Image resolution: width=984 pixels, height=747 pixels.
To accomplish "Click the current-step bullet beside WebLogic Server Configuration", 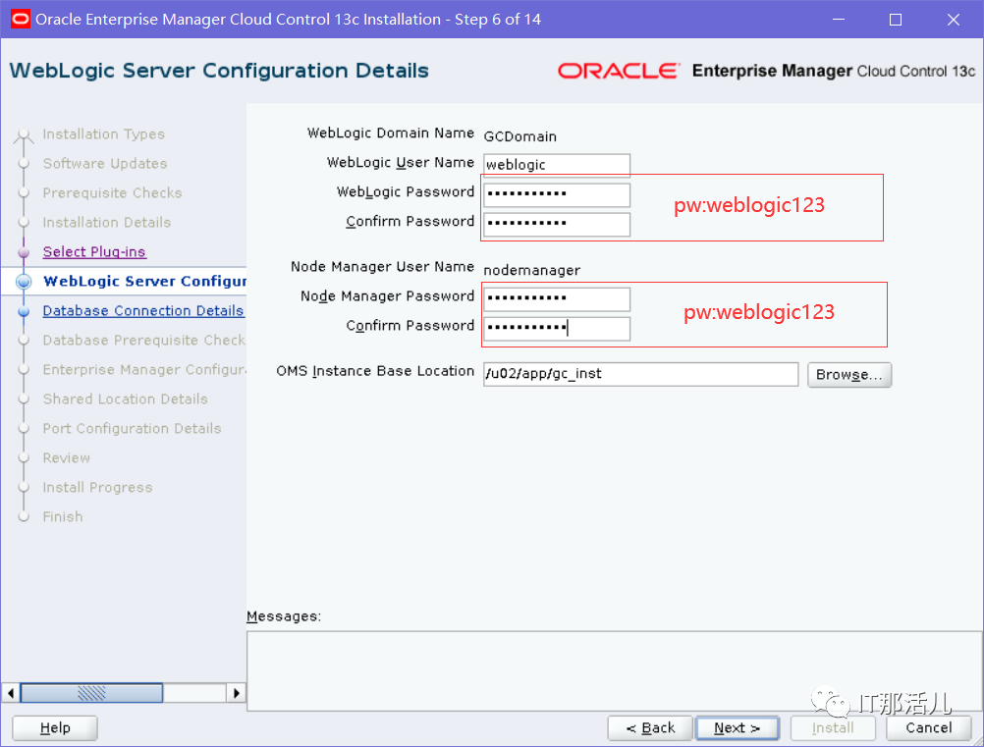I will point(24,282).
